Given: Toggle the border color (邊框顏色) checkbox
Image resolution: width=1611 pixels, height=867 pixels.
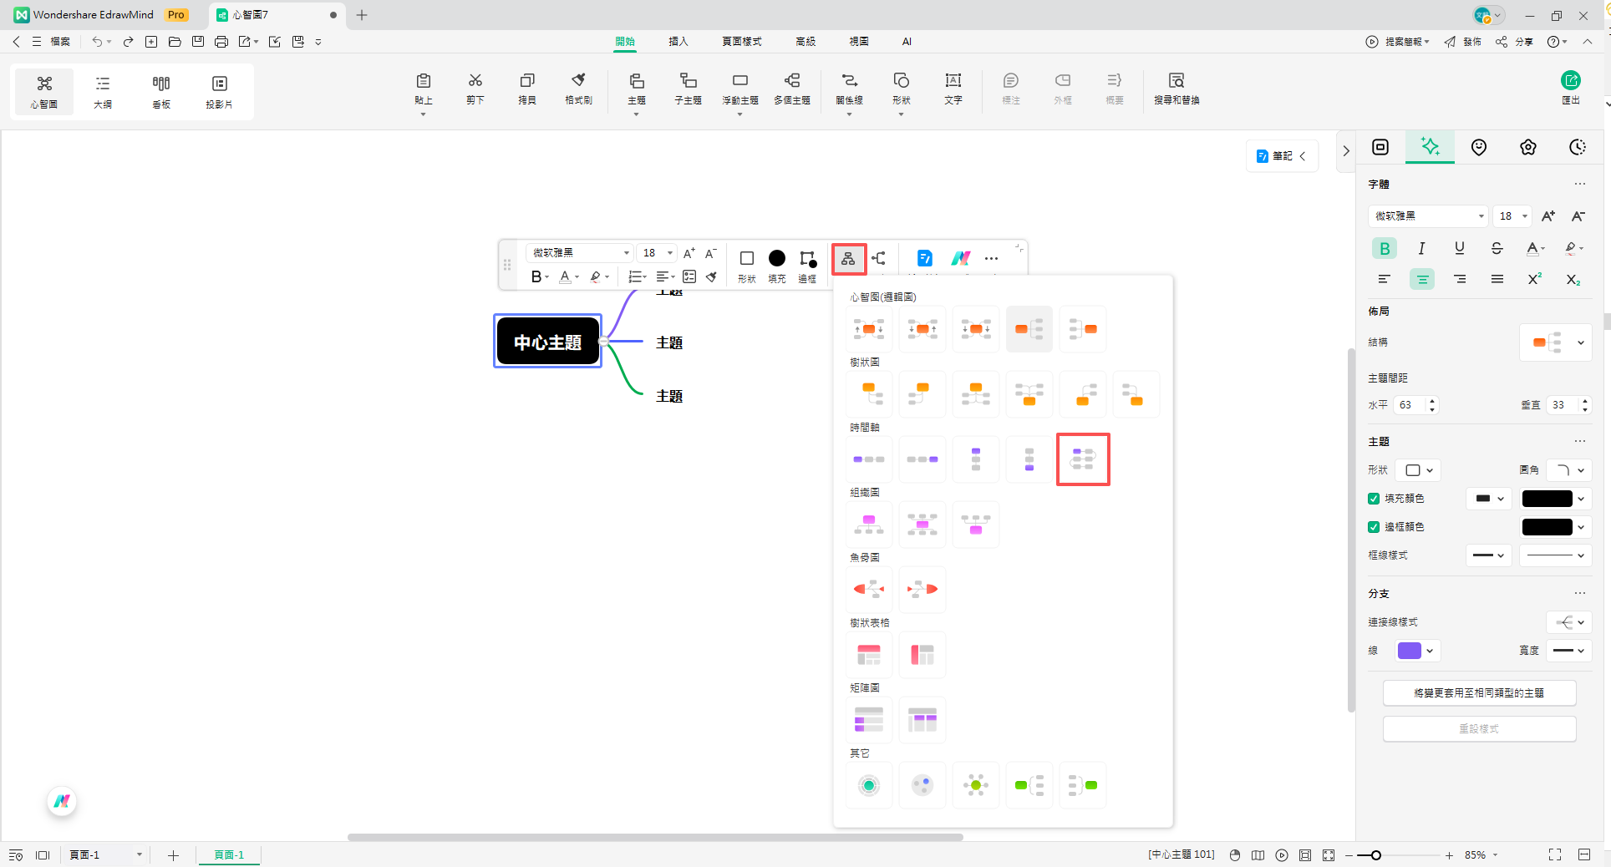Looking at the screenshot, I should tap(1374, 527).
